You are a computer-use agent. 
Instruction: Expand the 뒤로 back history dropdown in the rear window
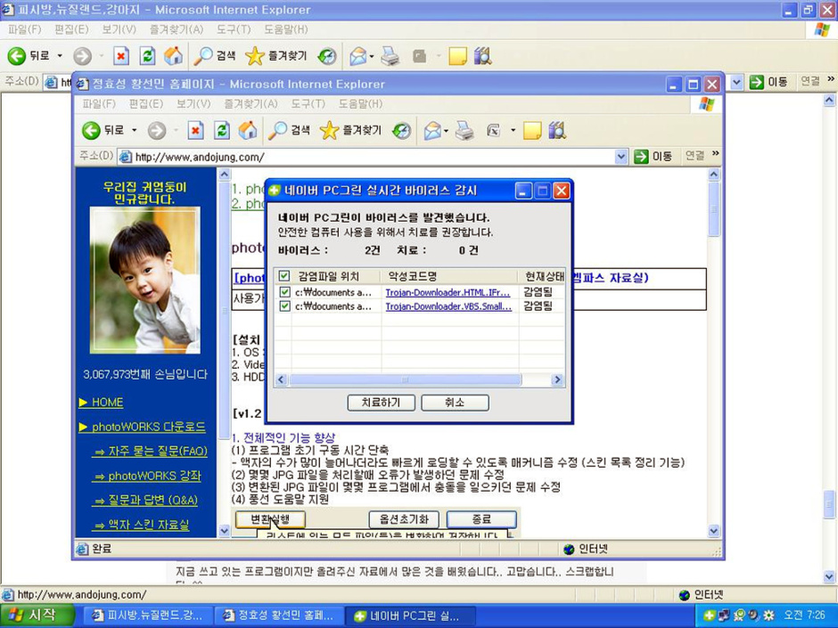coord(60,55)
